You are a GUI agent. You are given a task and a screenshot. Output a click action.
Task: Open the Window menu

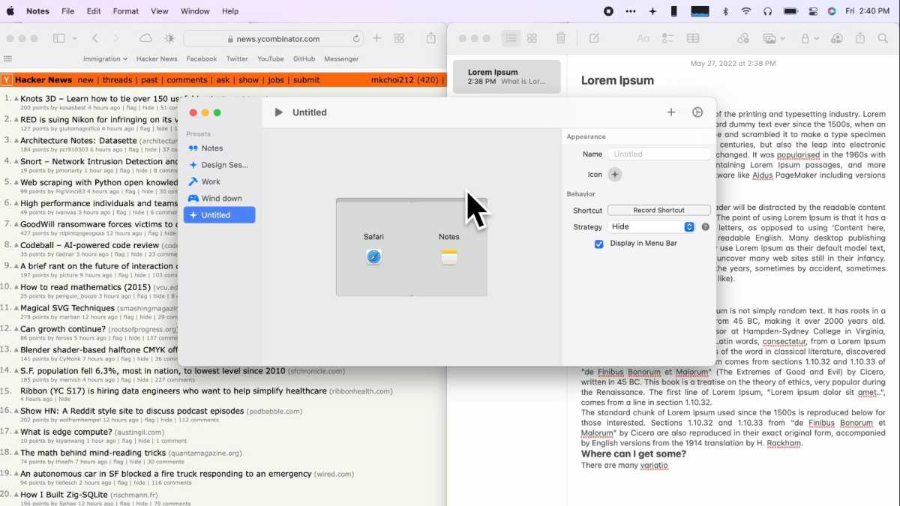(195, 11)
